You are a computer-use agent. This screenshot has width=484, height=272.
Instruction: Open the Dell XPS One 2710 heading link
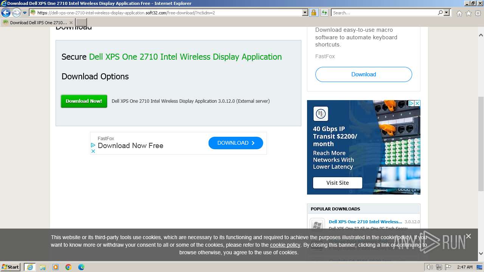[x=185, y=57]
